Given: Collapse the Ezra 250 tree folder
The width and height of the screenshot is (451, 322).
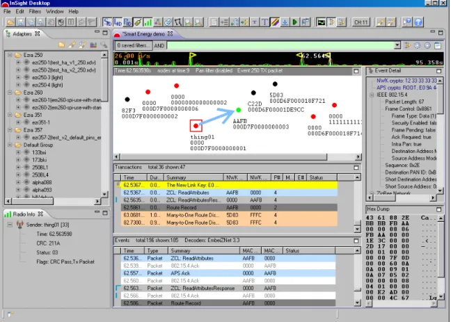Looking at the screenshot, I should [x=10, y=55].
